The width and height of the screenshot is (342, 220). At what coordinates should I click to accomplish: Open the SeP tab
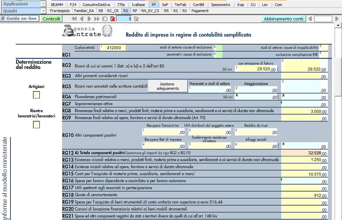click(165, 5)
